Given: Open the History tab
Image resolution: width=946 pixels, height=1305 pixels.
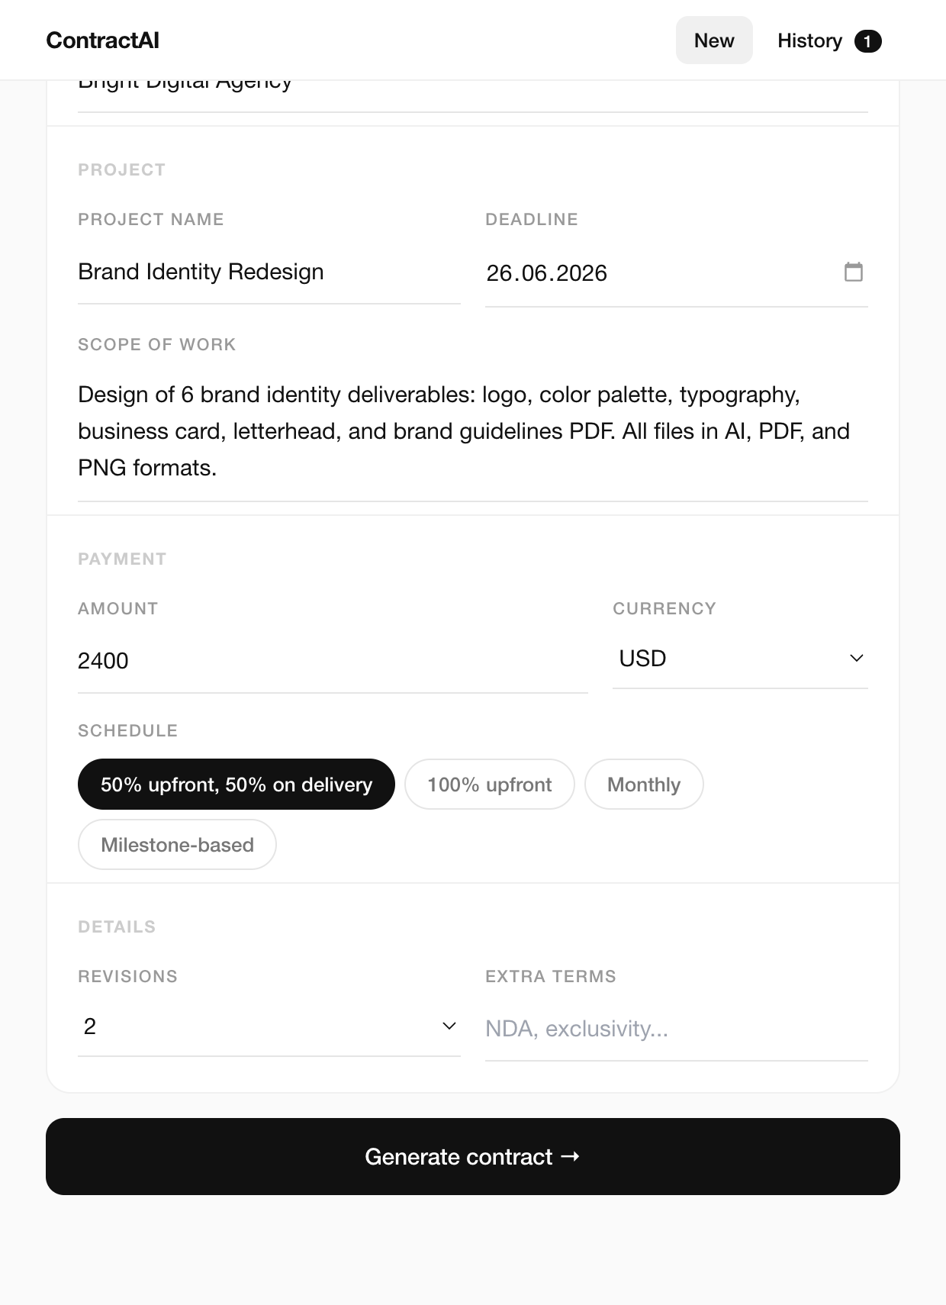Looking at the screenshot, I should 829,40.
